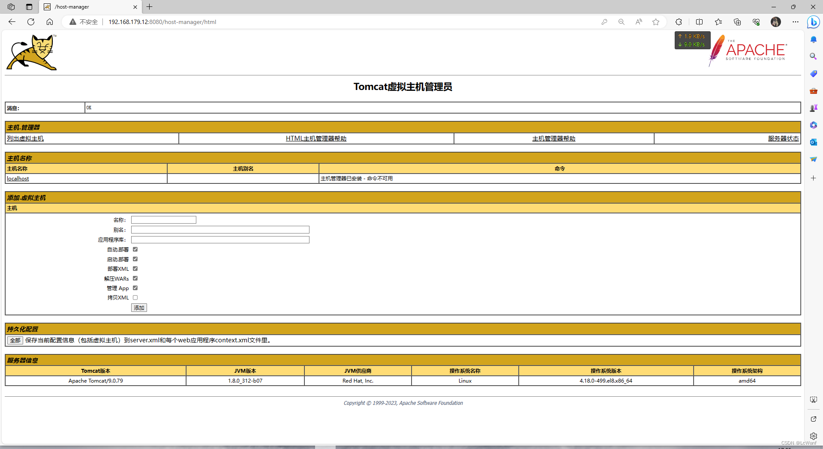
Task: Add a sidebar app with plus
Action: tap(814, 178)
